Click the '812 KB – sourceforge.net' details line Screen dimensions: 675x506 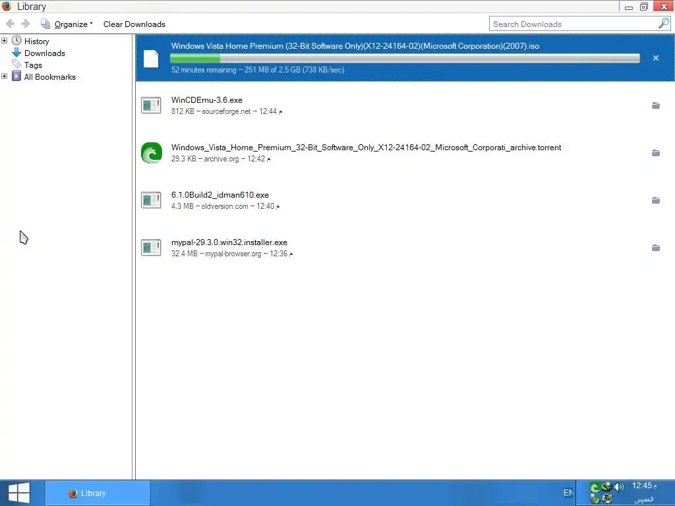click(227, 111)
